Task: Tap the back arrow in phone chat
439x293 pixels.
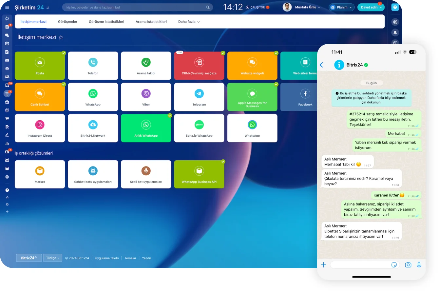Action: coord(321,65)
